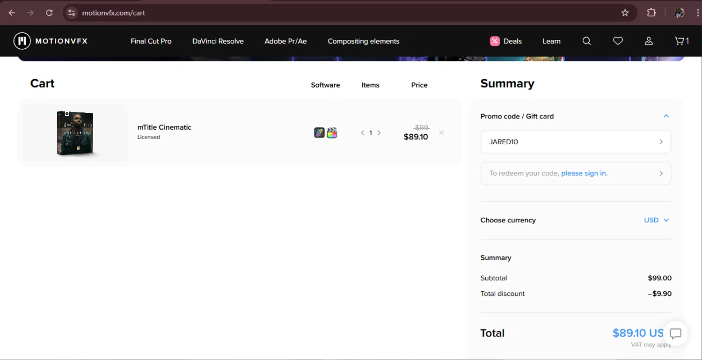Open the Learn menu
This screenshot has width=702, height=360.
(x=551, y=41)
